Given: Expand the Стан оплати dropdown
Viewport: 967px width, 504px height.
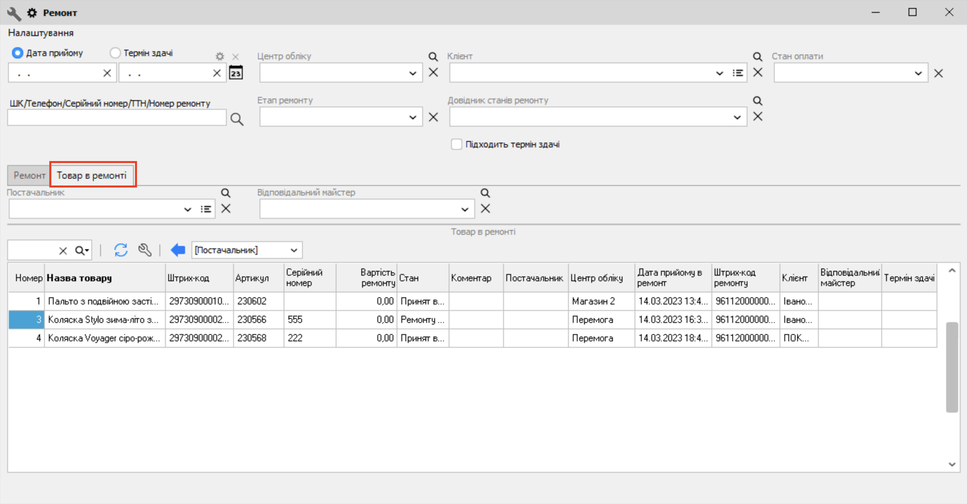Looking at the screenshot, I should point(918,73).
